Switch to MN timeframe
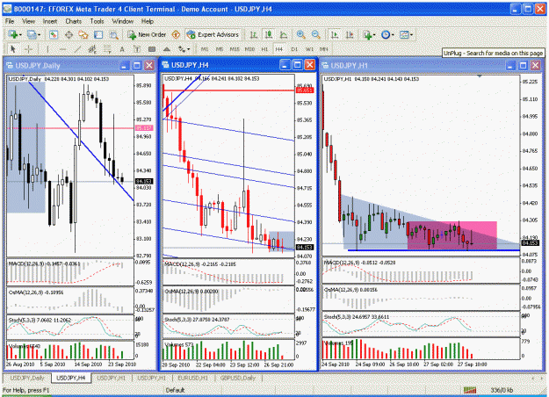The height and width of the screenshot is (397, 549). coord(324,49)
